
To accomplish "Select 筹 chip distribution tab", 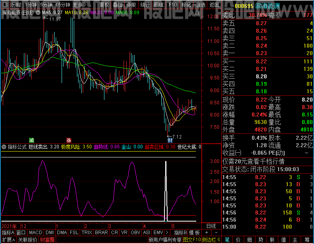I will click(307, 240).
